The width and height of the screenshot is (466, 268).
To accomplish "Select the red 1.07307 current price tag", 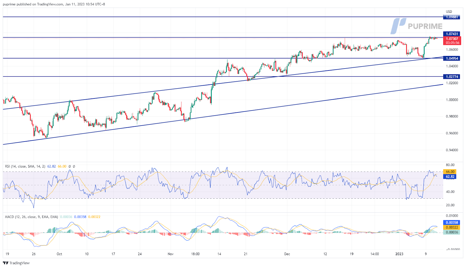I will (x=452, y=39).
